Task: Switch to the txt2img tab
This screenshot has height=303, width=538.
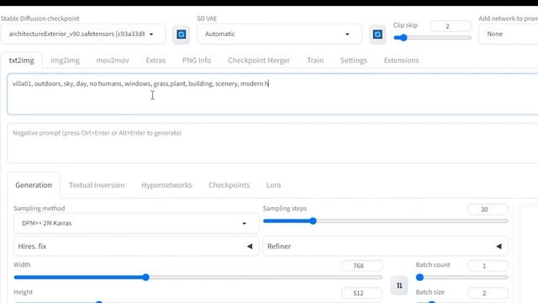Action: click(x=21, y=61)
